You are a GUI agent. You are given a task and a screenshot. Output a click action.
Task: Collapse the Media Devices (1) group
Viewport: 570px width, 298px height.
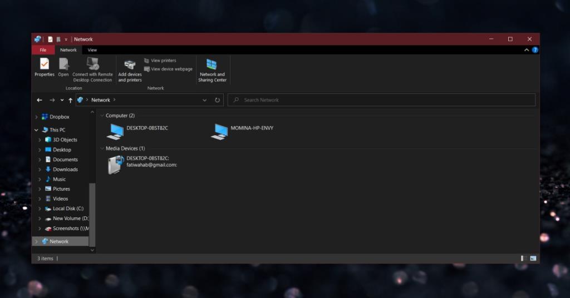point(102,148)
